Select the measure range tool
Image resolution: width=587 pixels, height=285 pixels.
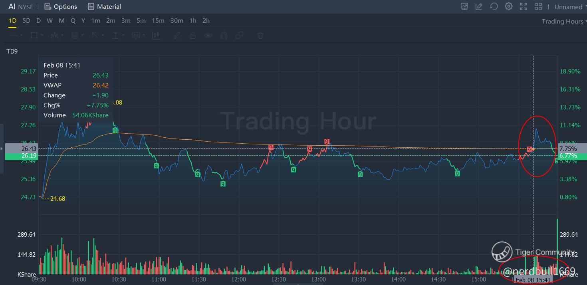(116, 36)
